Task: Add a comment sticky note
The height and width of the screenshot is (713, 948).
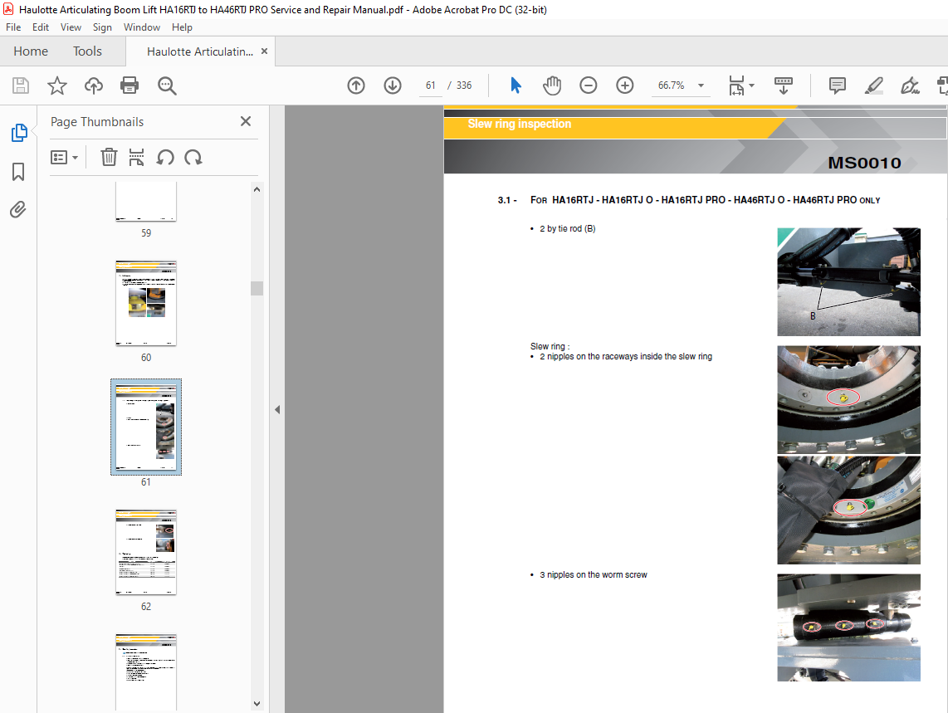Action: point(838,85)
